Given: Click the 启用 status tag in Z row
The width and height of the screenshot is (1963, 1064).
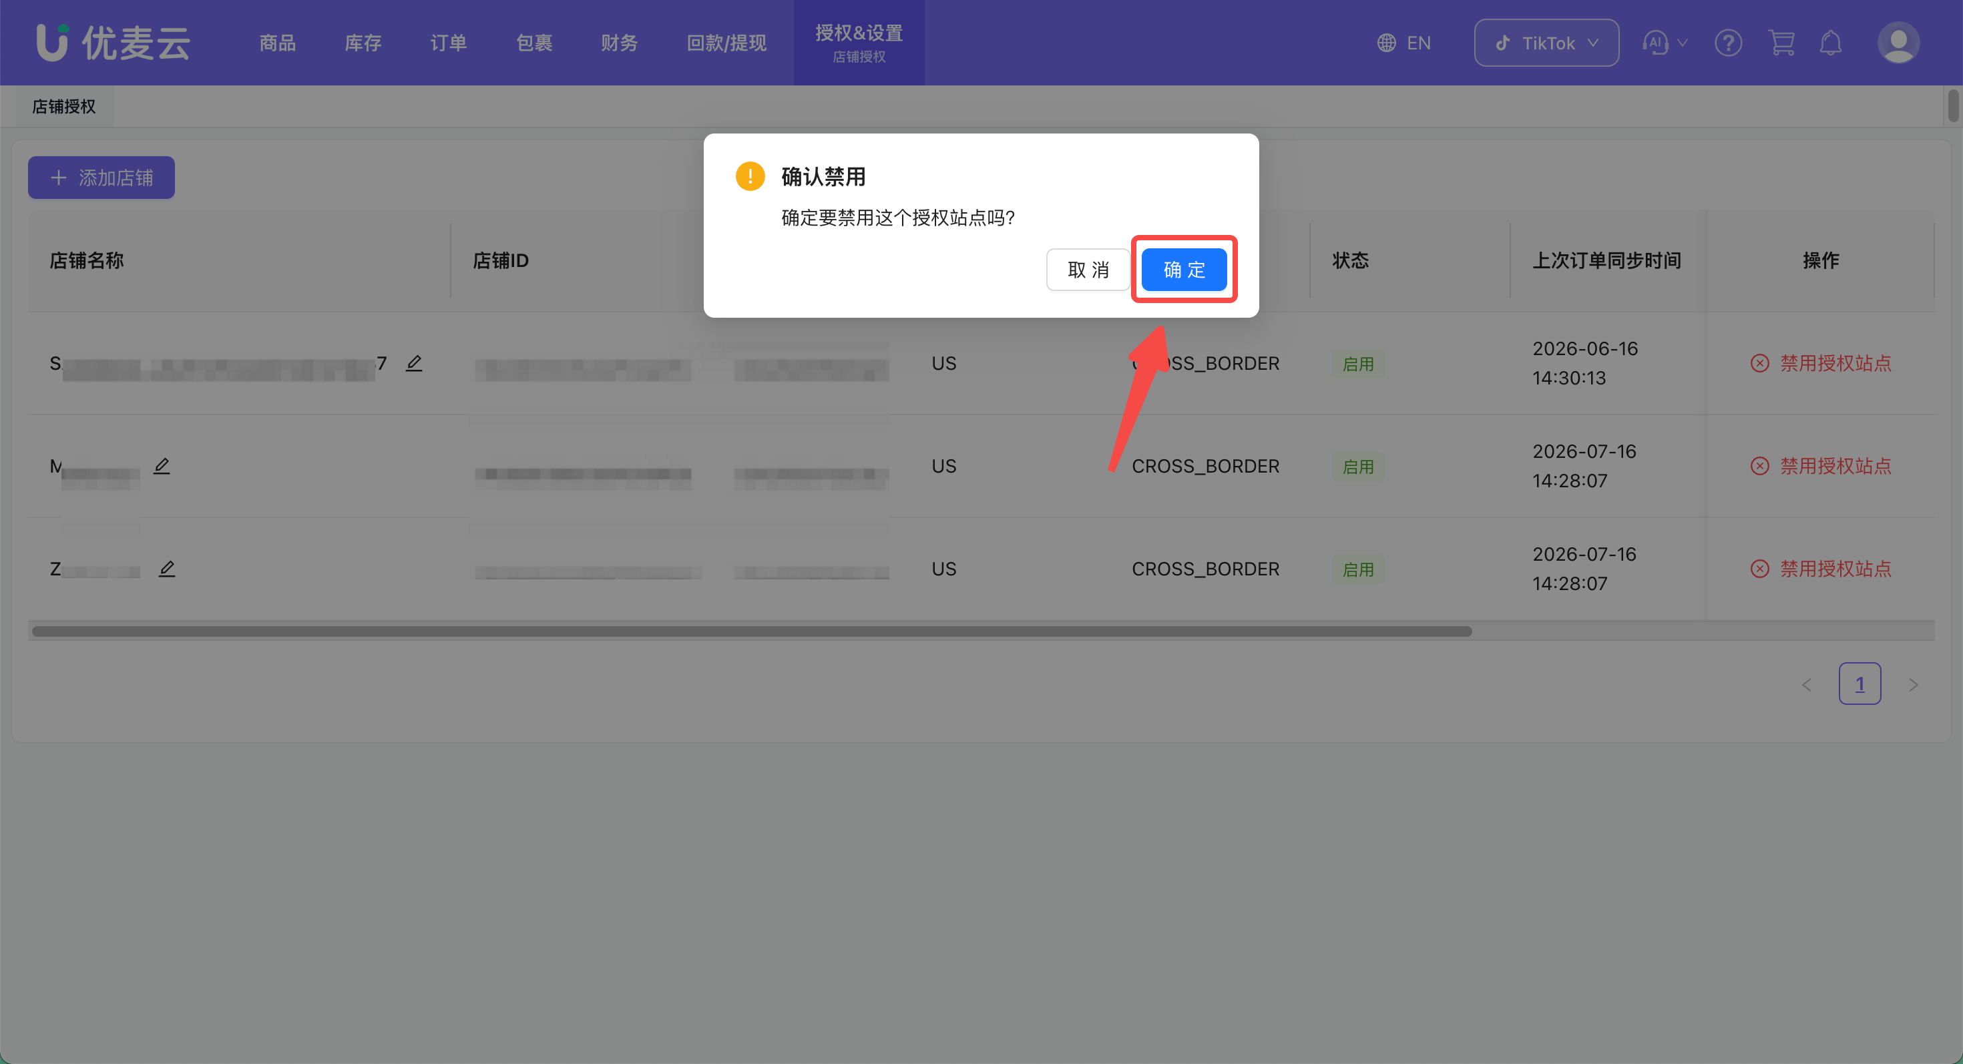Looking at the screenshot, I should click(1358, 569).
